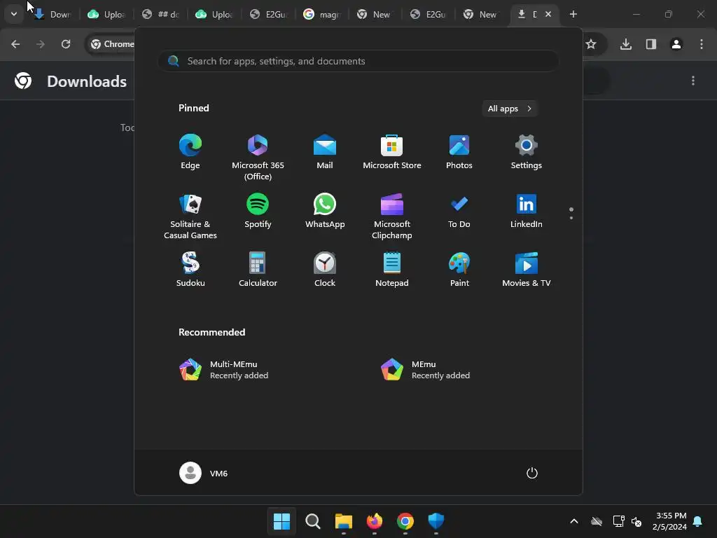Click the Windows Start button on taskbar
This screenshot has height=538, width=717.
[281, 521]
